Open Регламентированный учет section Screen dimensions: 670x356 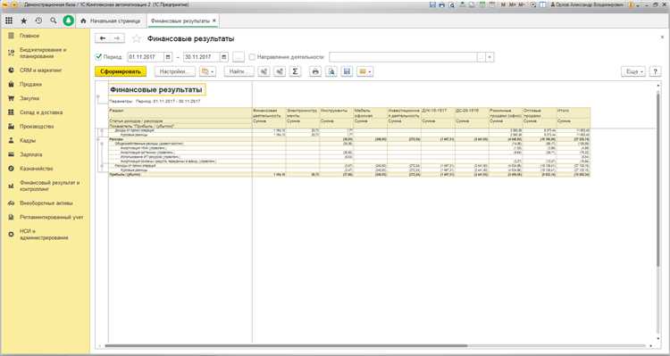coord(45,218)
